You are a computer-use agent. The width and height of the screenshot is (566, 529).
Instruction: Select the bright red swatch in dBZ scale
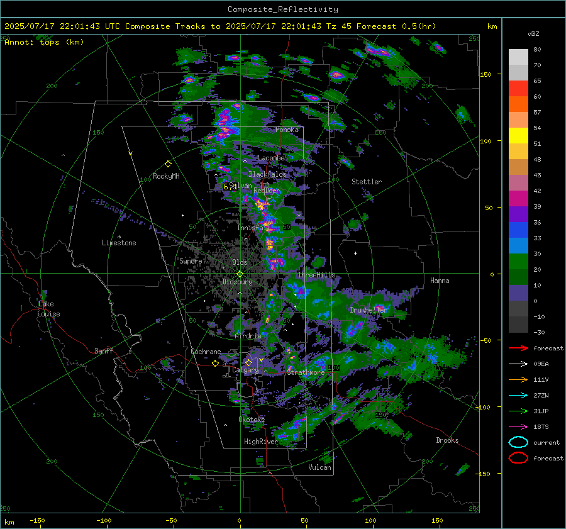pyautogui.click(x=518, y=89)
